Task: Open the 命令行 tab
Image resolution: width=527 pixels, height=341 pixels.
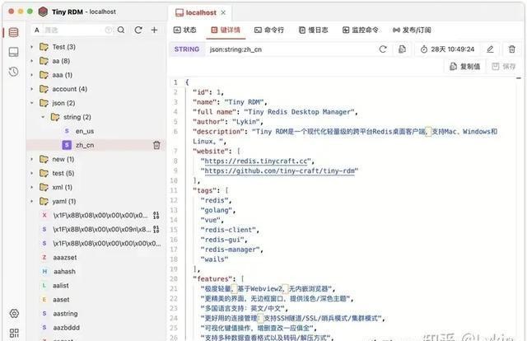Action: pyautogui.click(x=269, y=30)
